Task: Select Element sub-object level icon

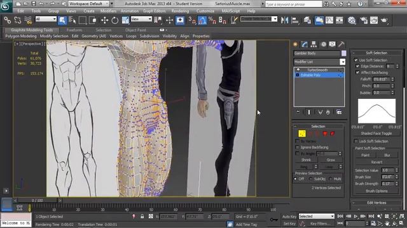Action: click(332, 134)
